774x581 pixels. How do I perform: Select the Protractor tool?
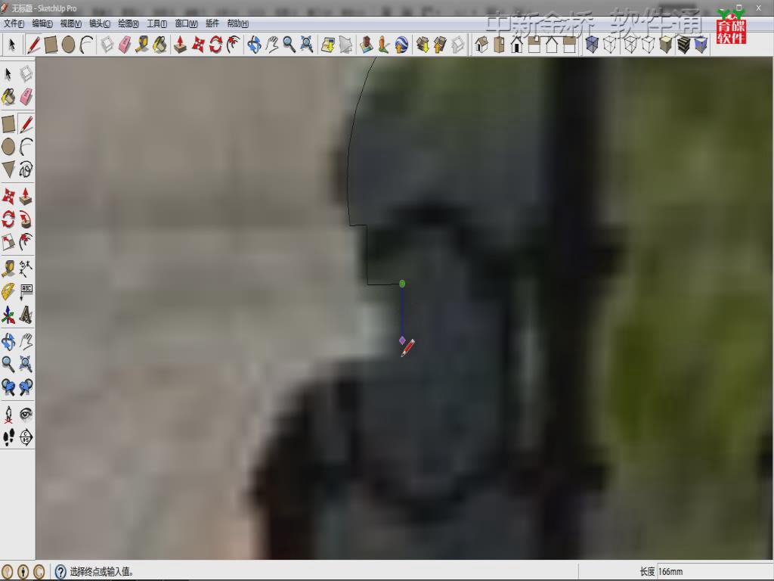tap(8, 291)
